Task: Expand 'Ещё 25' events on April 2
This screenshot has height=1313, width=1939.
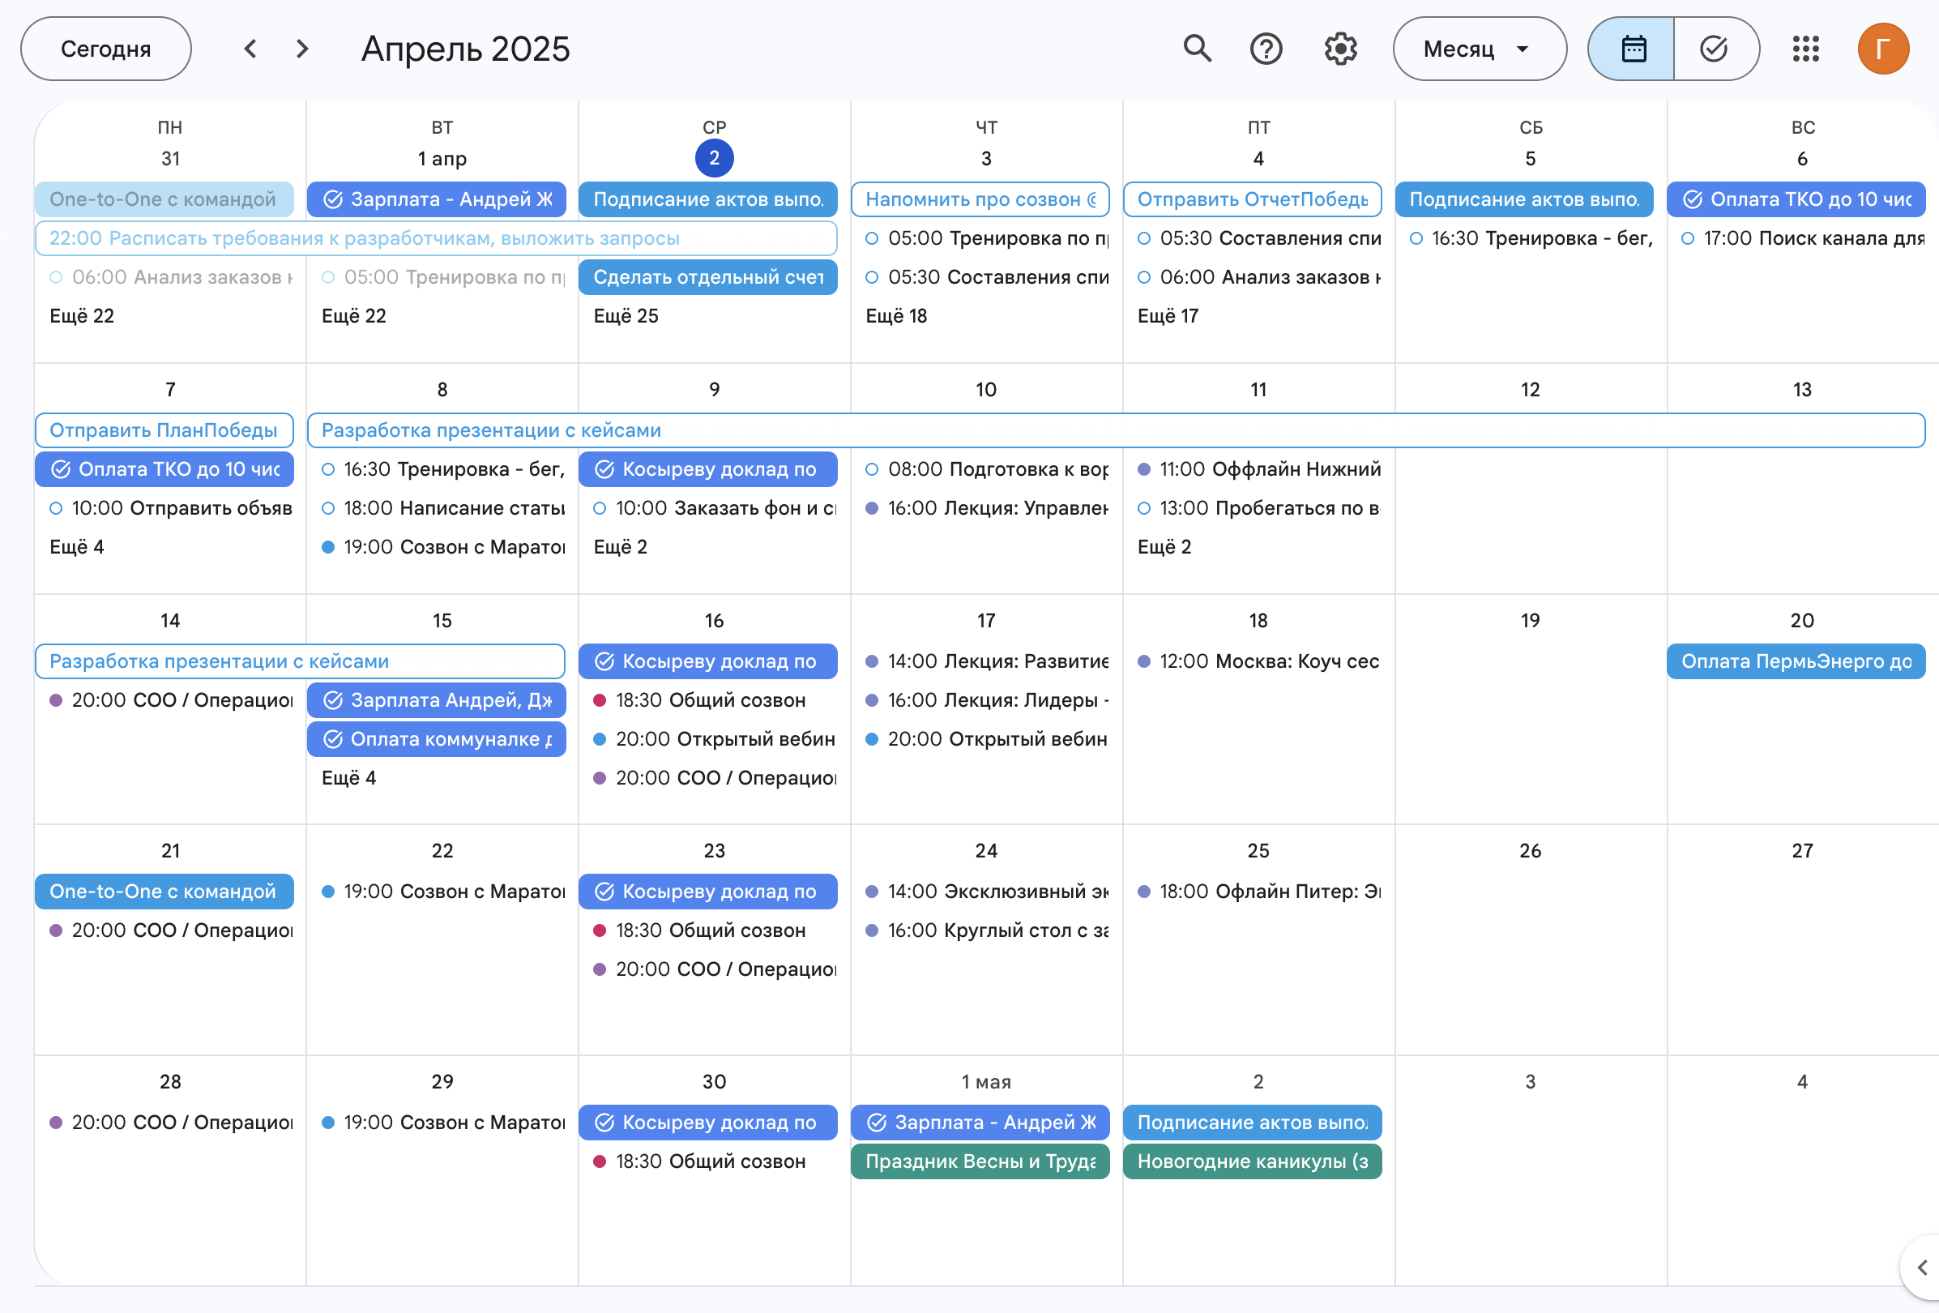Action: pyautogui.click(x=626, y=315)
